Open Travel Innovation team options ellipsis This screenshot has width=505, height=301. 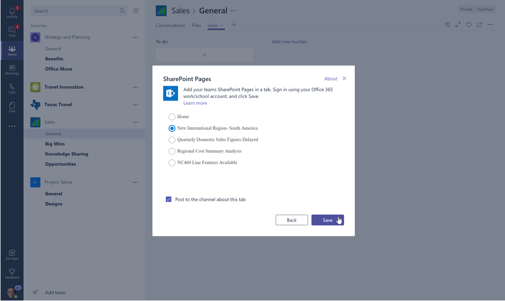coord(135,87)
